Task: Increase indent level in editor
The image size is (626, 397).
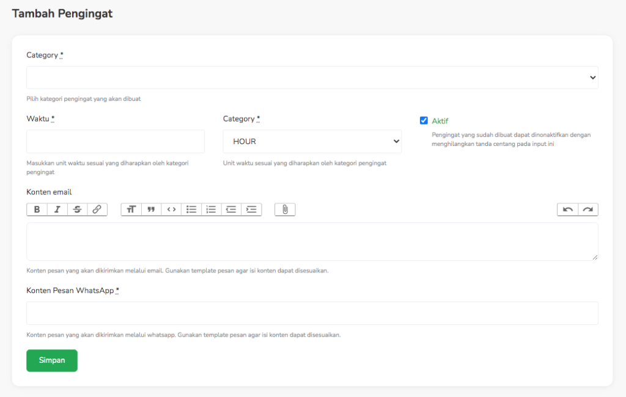Action: pos(251,209)
